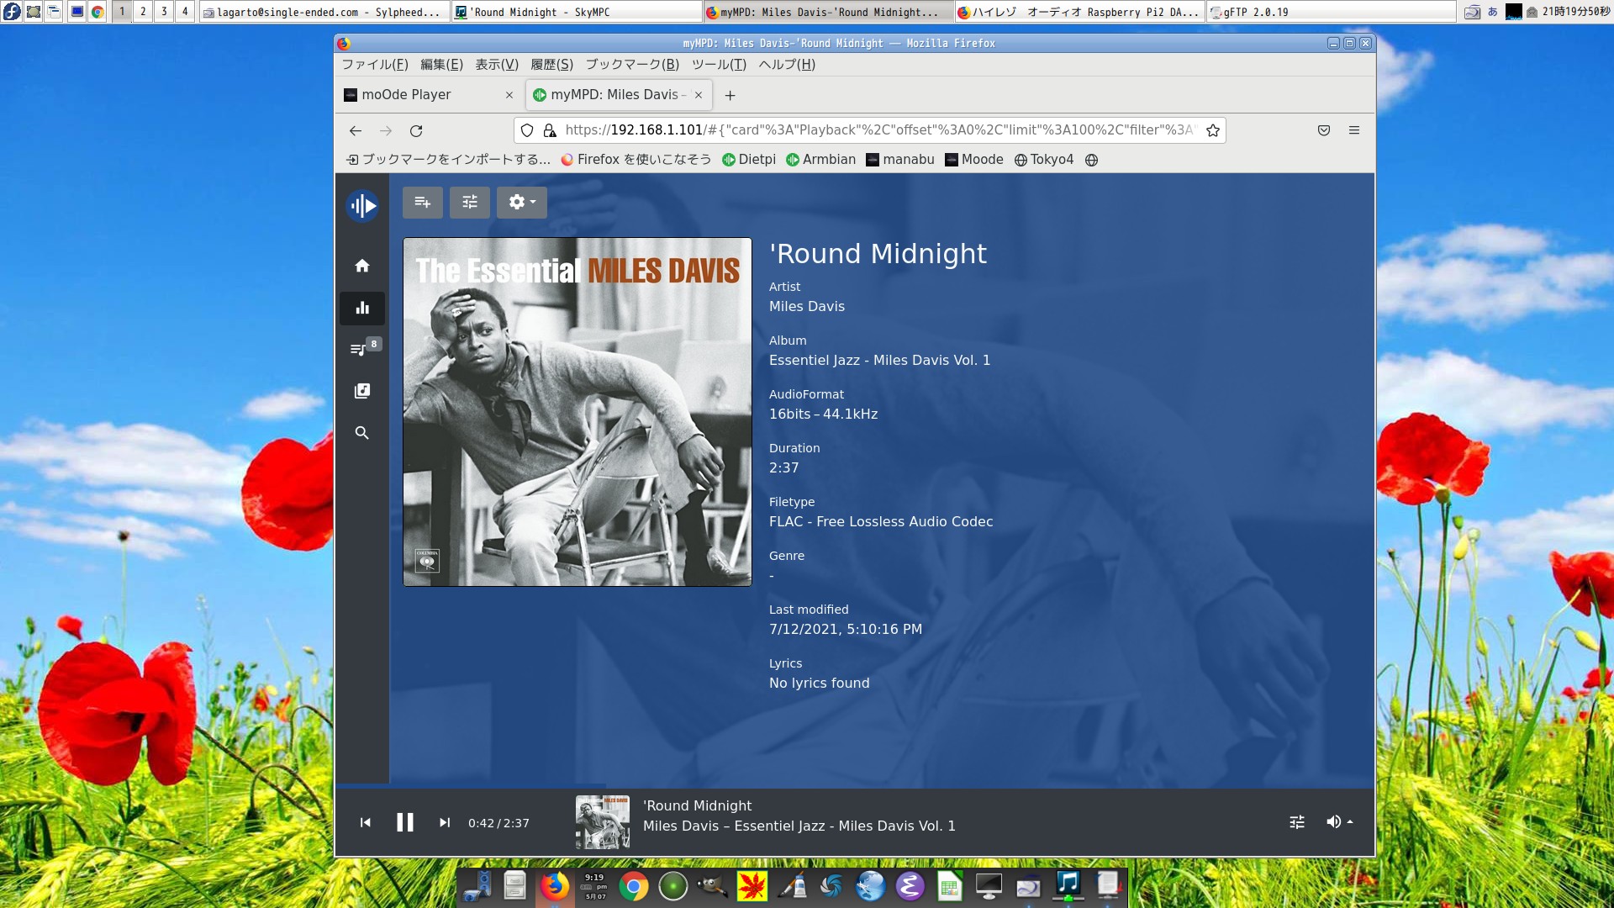
Task: Click the Miles Davis artist link
Action: pos(806,307)
